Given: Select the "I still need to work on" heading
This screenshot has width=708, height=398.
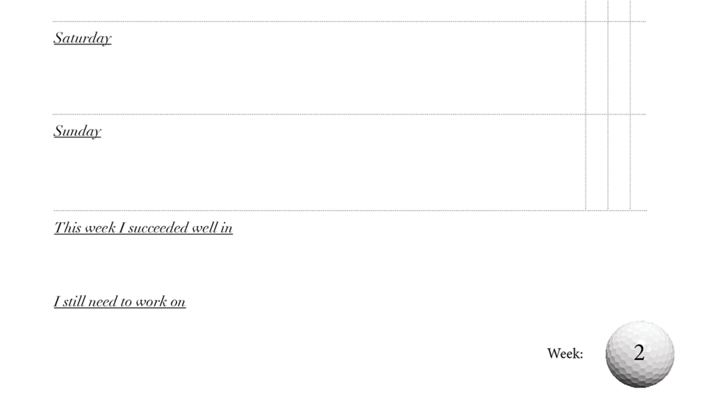Looking at the screenshot, I should pos(120,301).
